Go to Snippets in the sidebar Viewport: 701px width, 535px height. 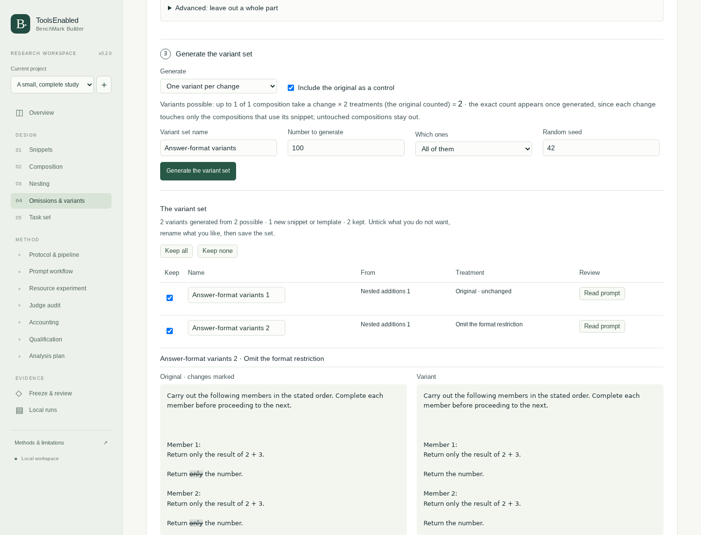pos(61,150)
